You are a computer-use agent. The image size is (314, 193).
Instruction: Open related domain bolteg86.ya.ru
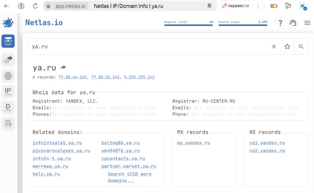click(x=120, y=143)
